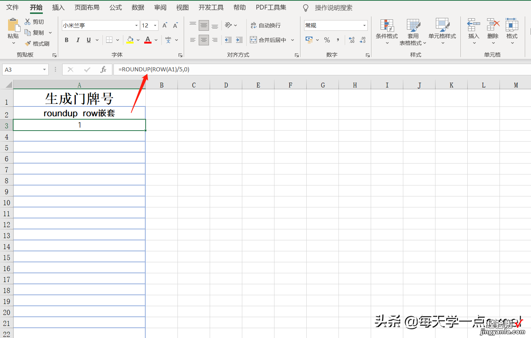Viewport: 531px width, 338px height.
Task: Click the Copy (复制) icon
Action: tap(27, 33)
